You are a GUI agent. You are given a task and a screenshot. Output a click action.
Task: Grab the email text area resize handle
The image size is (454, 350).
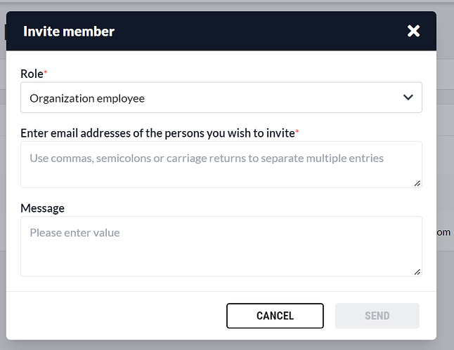point(417,183)
